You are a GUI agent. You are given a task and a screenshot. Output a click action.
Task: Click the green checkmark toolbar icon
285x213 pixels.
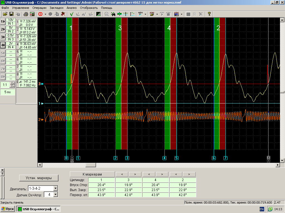coord(72,14)
